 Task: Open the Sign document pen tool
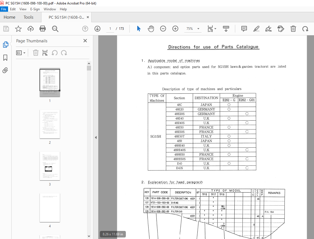click(268, 29)
